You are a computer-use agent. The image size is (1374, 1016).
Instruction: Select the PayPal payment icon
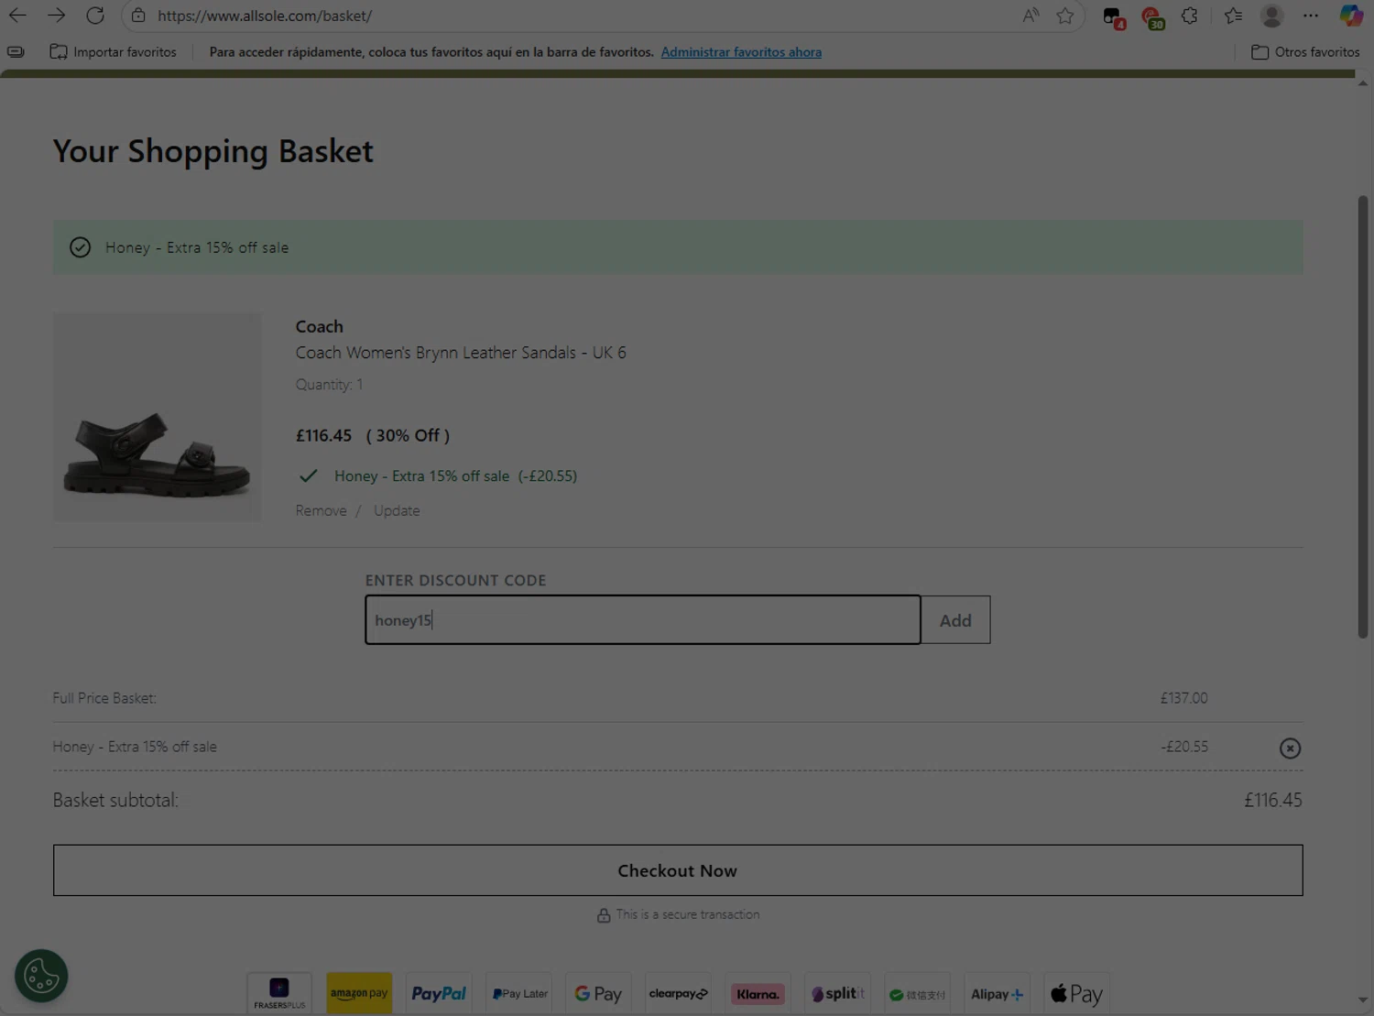(439, 993)
